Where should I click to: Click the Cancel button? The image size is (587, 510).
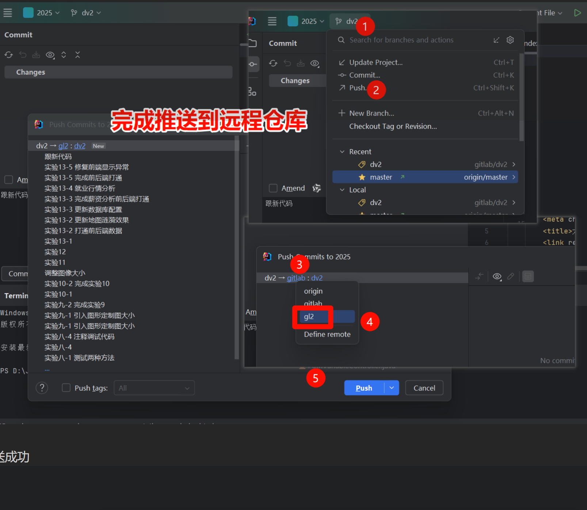[x=424, y=388]
